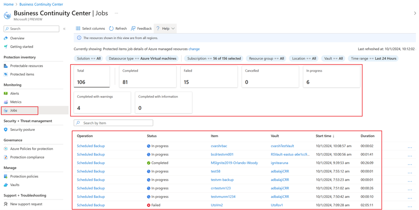Click the In progress icon for cvarshrbac
This screenshot has width=419, height=210.
(x=148, y=146)
